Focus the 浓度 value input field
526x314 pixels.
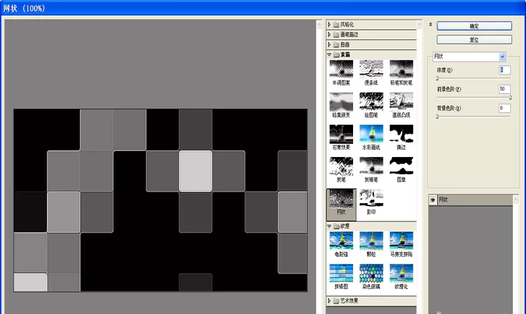point(504,70)
